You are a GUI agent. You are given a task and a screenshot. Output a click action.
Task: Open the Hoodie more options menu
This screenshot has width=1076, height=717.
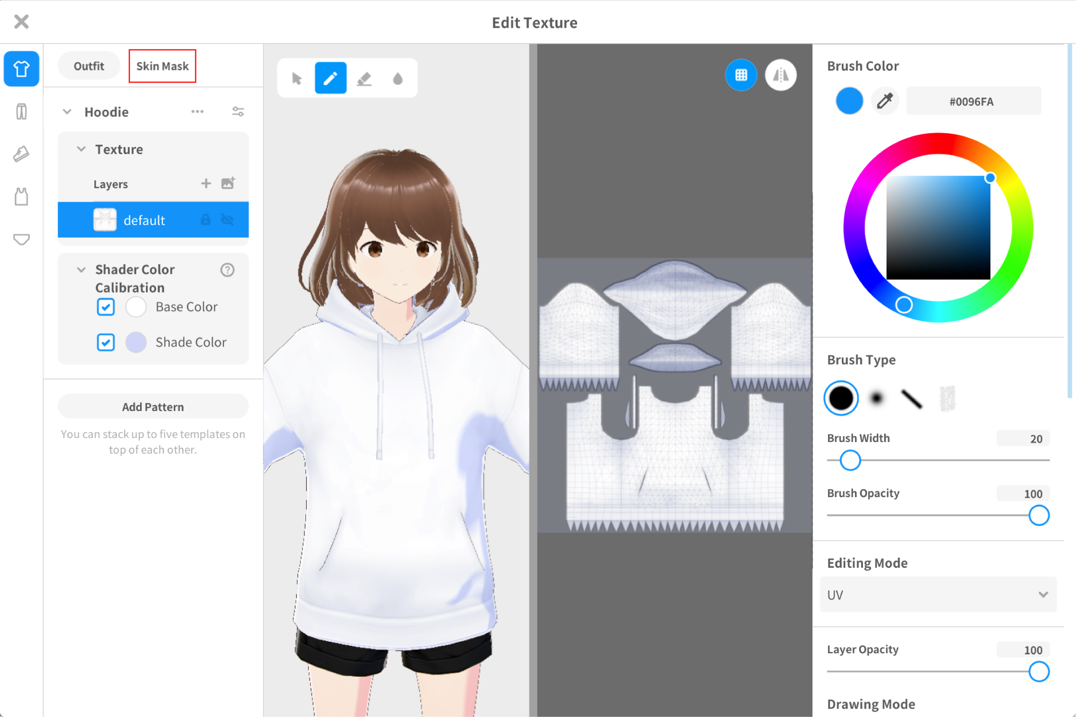[198, 111]
